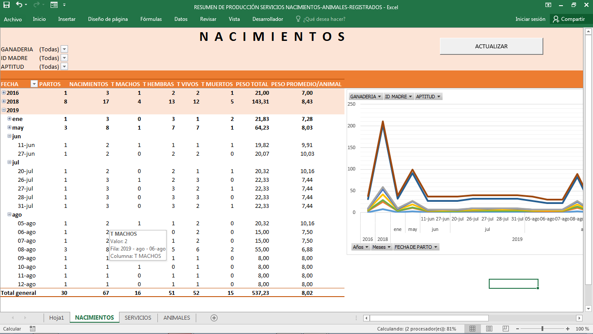Open the Desarrollador ribbon tab

[268, 19]
